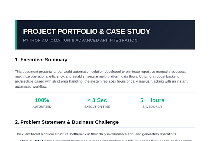The height and width of the screenshot is (141, 210).
Task: Click the < 3 Sec statistic
Action: tap(97, 100)
